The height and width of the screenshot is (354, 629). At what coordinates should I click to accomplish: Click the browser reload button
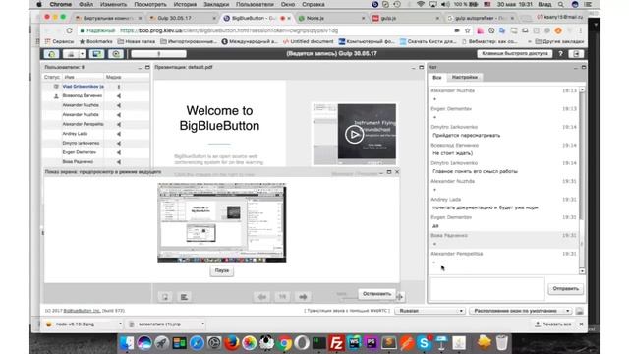pos(70,30)
